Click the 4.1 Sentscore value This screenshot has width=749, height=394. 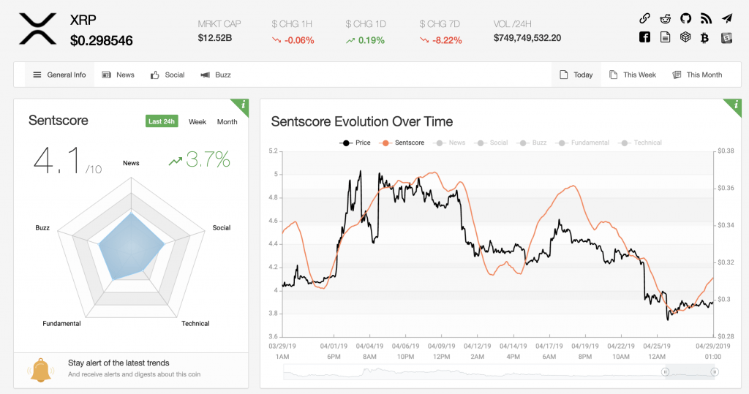[x=57, y=160]
